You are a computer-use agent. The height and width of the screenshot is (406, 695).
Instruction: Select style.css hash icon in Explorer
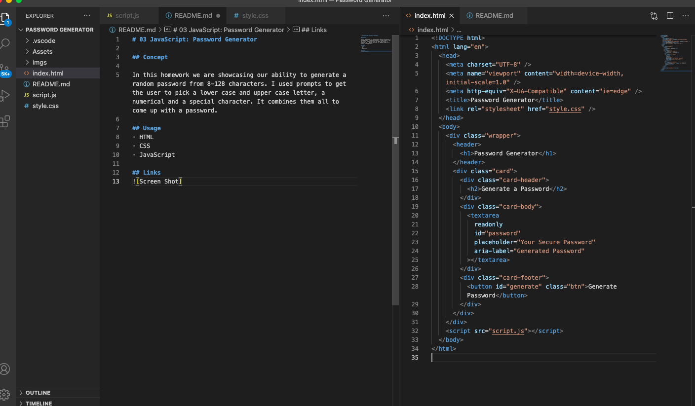27,106
